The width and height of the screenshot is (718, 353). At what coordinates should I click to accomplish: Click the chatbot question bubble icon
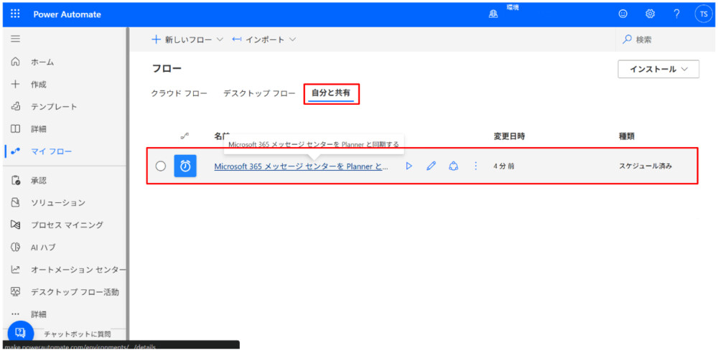(x=19, y=333)
